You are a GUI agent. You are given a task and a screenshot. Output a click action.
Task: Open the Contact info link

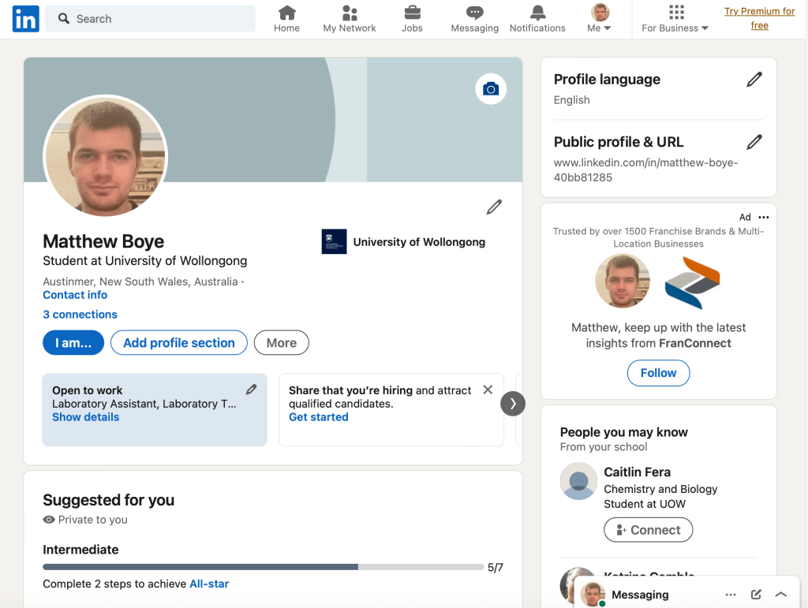pos(75,295)
